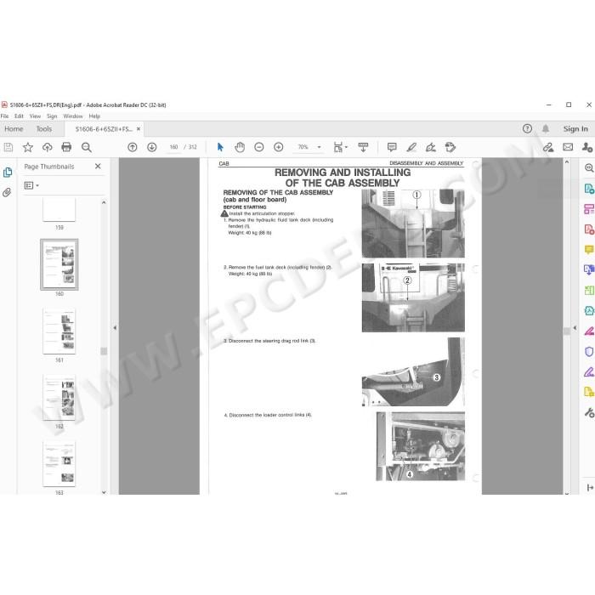
Task: Open the Help question mark
Action: point(527,128)
